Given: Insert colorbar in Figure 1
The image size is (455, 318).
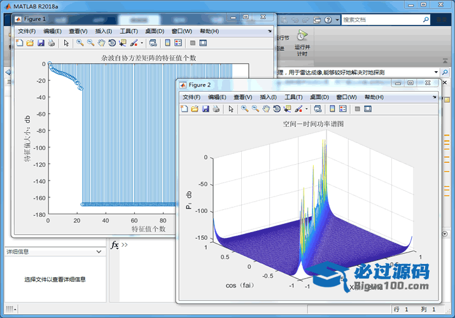Looking at the screenshot, I should click(x=167, y=43).
